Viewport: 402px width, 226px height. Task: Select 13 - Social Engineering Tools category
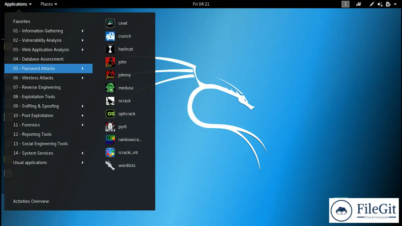coord(48,144)
